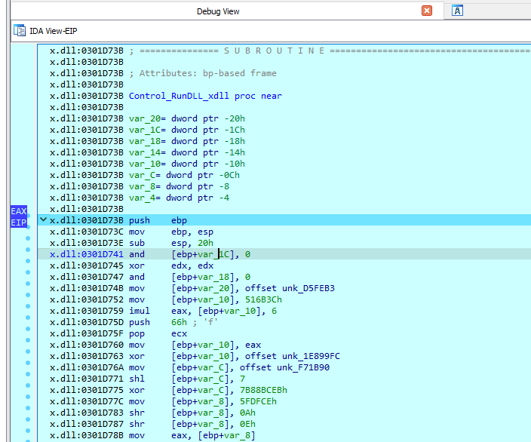Click the shl mnemonic

click(137, 379)
